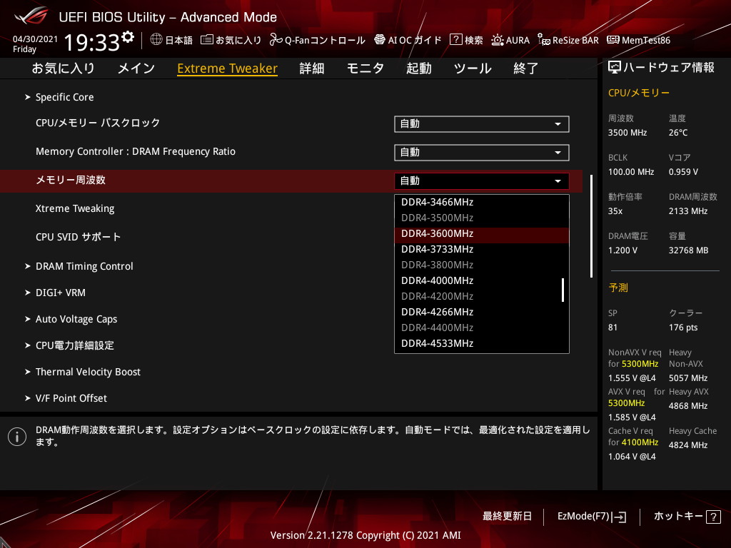Open the お気に入り favorites list icon in the top bar

[206, 40]
